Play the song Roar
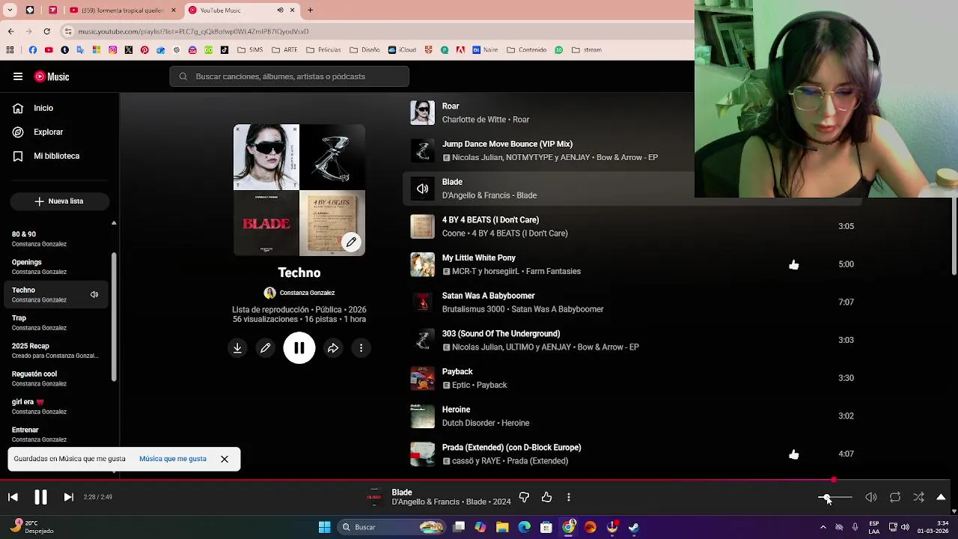This screenshot has height=539, width=958. coord(451,106)
